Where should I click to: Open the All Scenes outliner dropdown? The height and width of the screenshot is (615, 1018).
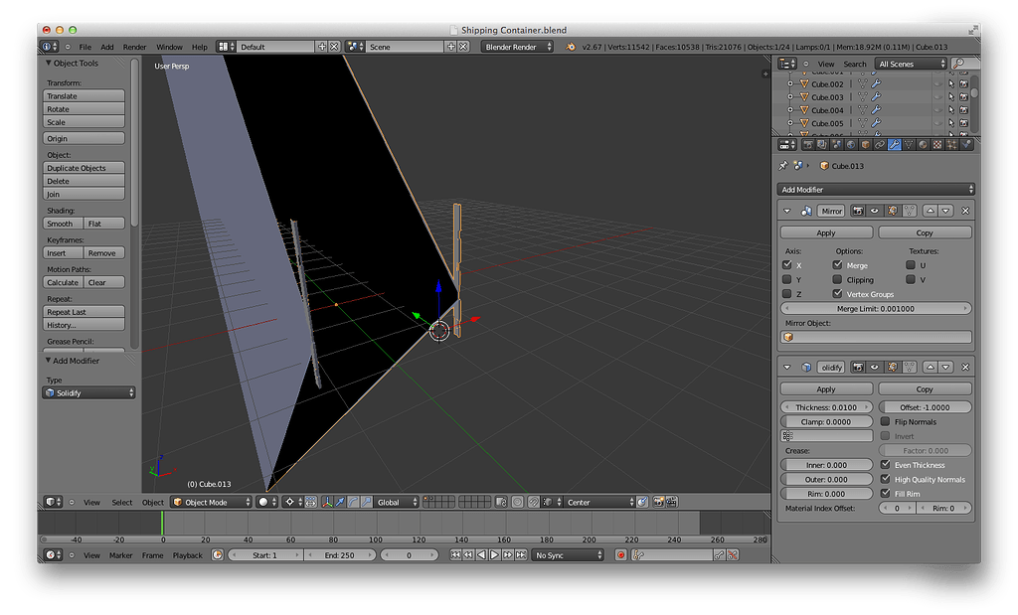tap(912, 64)
